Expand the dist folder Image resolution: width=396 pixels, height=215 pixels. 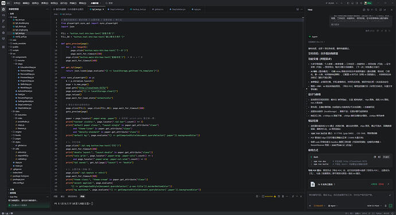13,40
